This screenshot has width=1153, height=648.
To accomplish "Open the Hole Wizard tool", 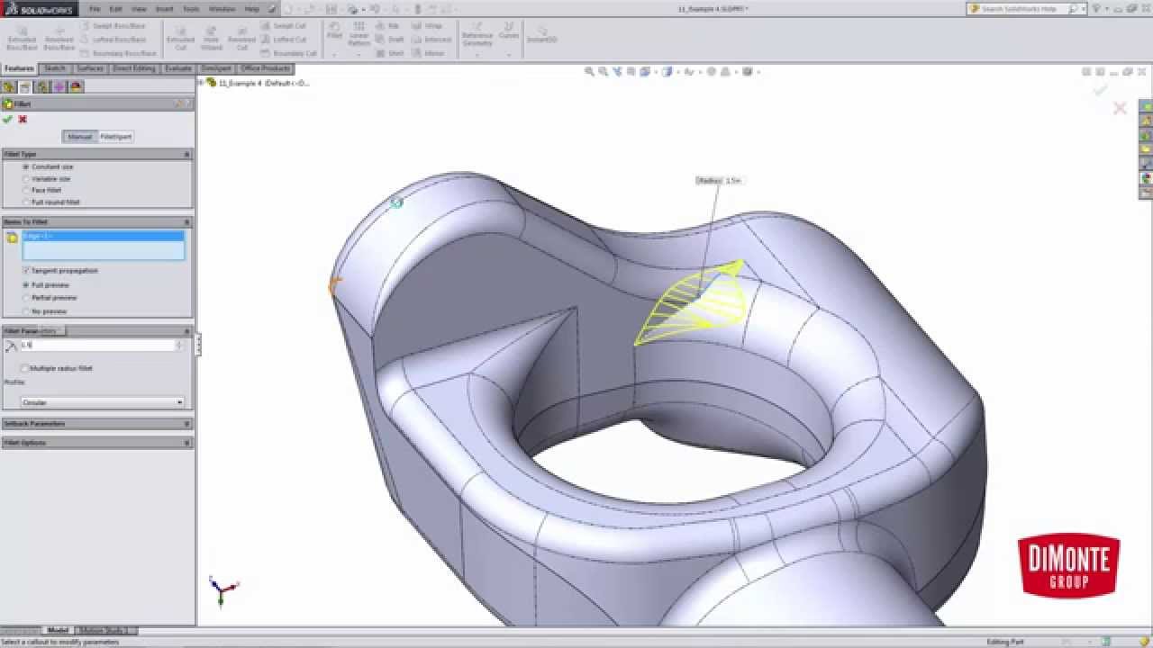I will [211, 38].
